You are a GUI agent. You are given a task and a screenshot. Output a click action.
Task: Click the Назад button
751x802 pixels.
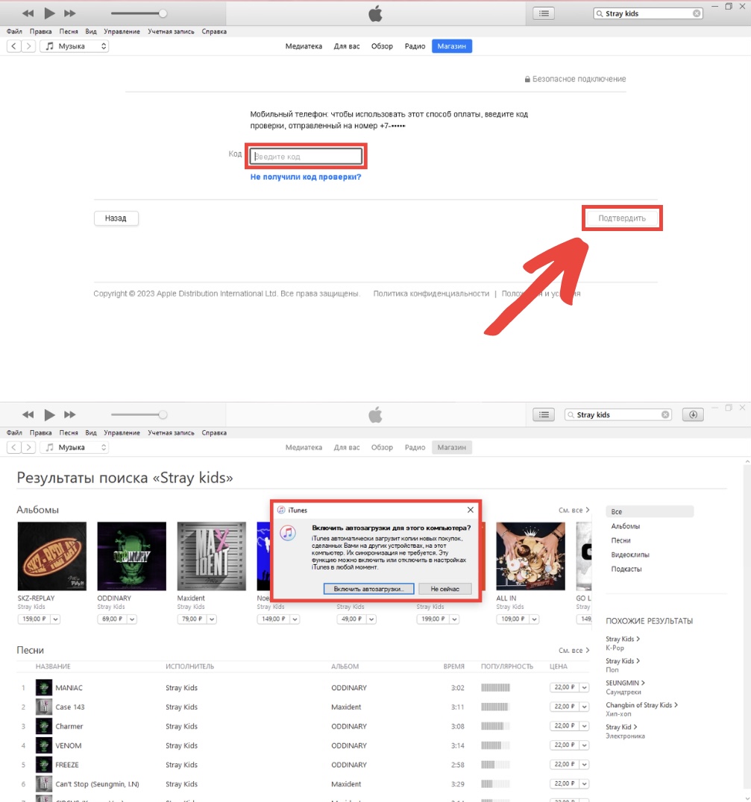tap(116, 218)
